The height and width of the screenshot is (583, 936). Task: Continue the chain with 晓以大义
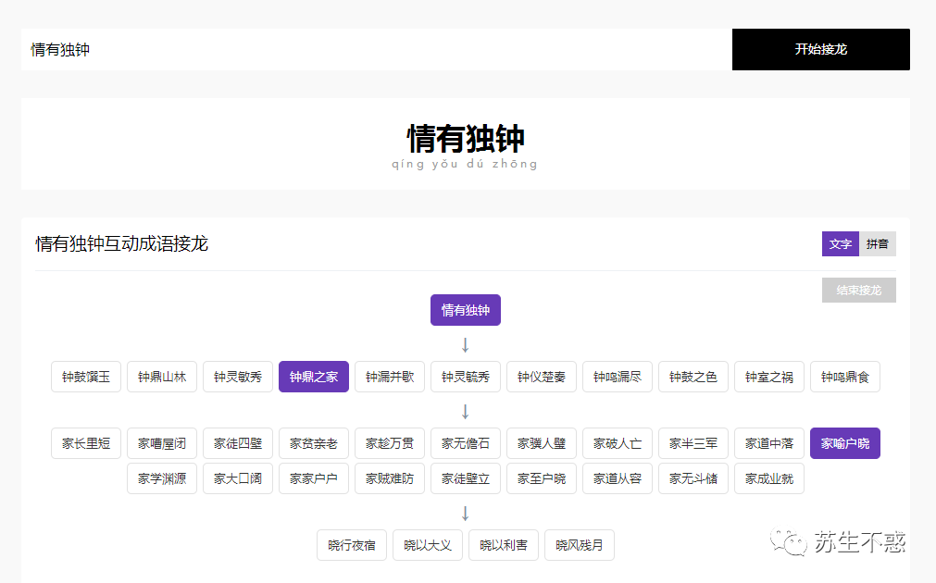coord(428,545)
